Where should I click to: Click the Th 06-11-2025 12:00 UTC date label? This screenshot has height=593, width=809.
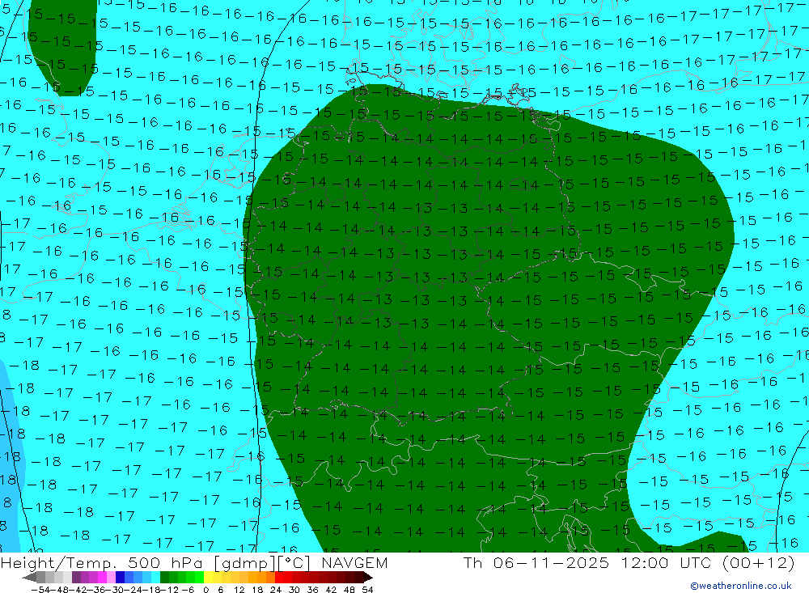point(629,563)
